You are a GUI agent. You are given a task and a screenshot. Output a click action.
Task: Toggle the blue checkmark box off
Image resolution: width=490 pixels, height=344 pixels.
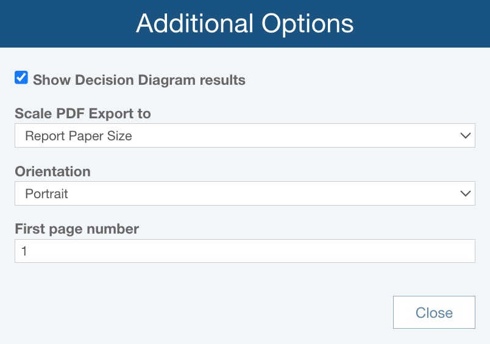tap(21, 78)
